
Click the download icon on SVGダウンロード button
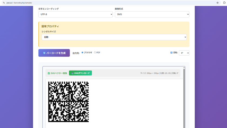pyautogui.click(x=72, y=73)
